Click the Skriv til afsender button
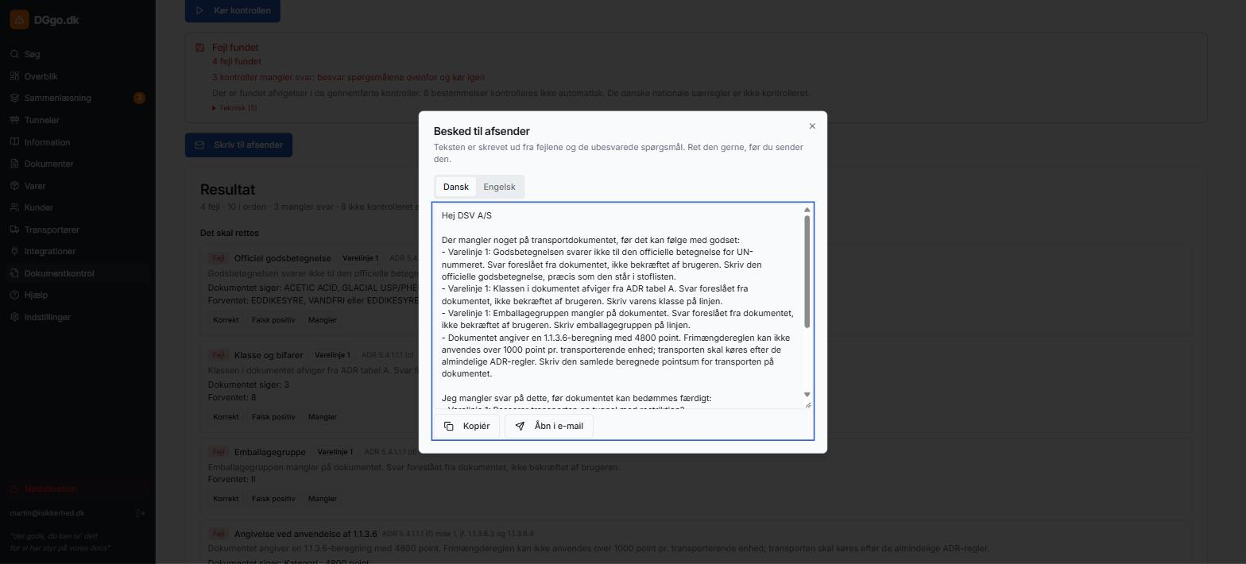 coord(239,145)
